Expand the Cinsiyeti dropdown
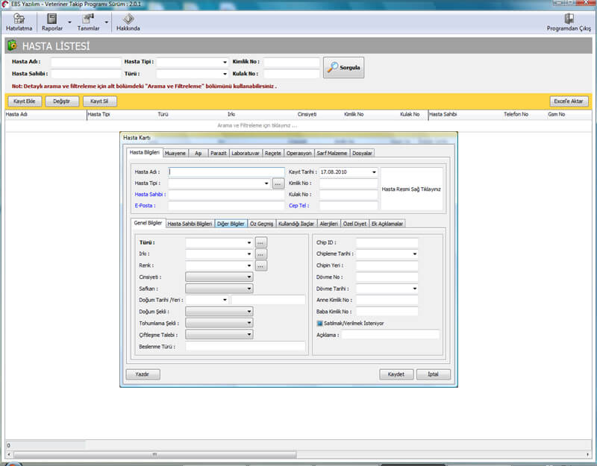597x466 pixels. point(249,277)
